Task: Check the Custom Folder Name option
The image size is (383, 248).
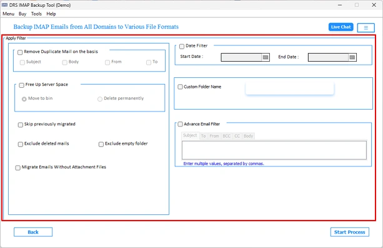Action: tap(181, 87)
